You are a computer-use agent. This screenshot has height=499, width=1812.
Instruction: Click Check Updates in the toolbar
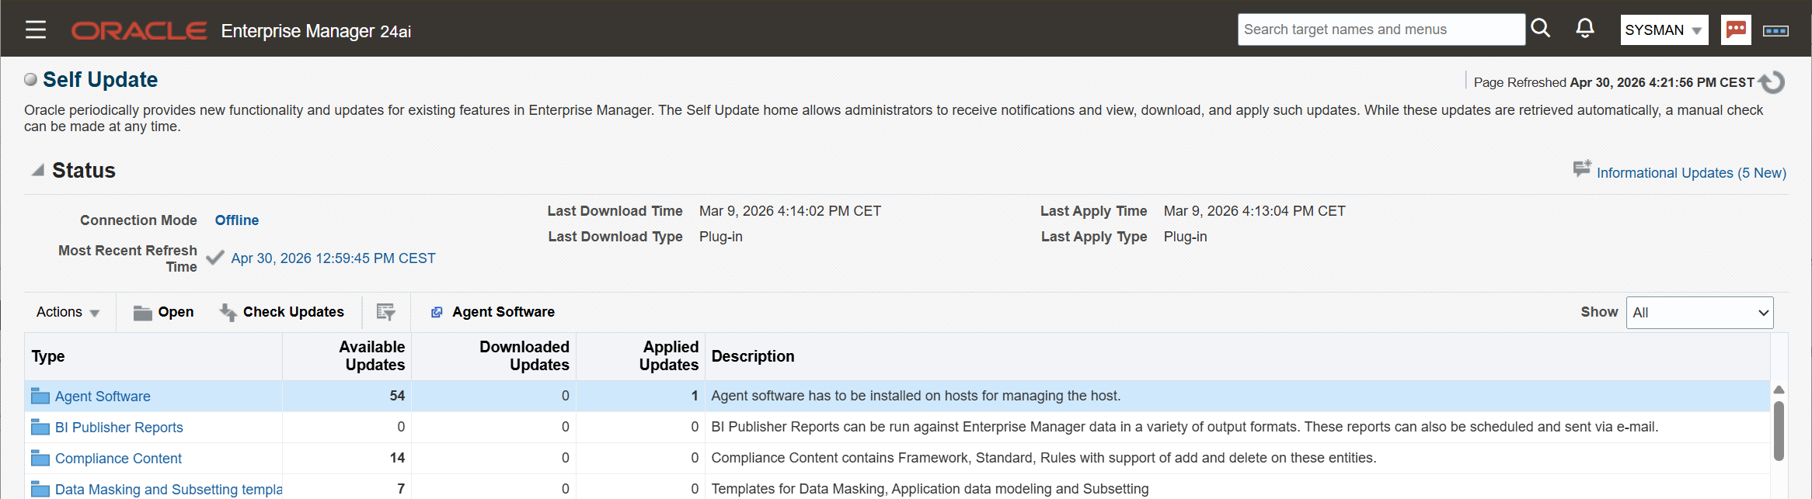point(281,312)
